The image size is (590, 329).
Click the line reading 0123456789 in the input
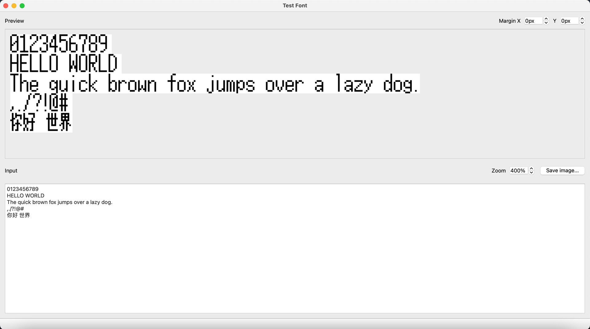[22, 189]
